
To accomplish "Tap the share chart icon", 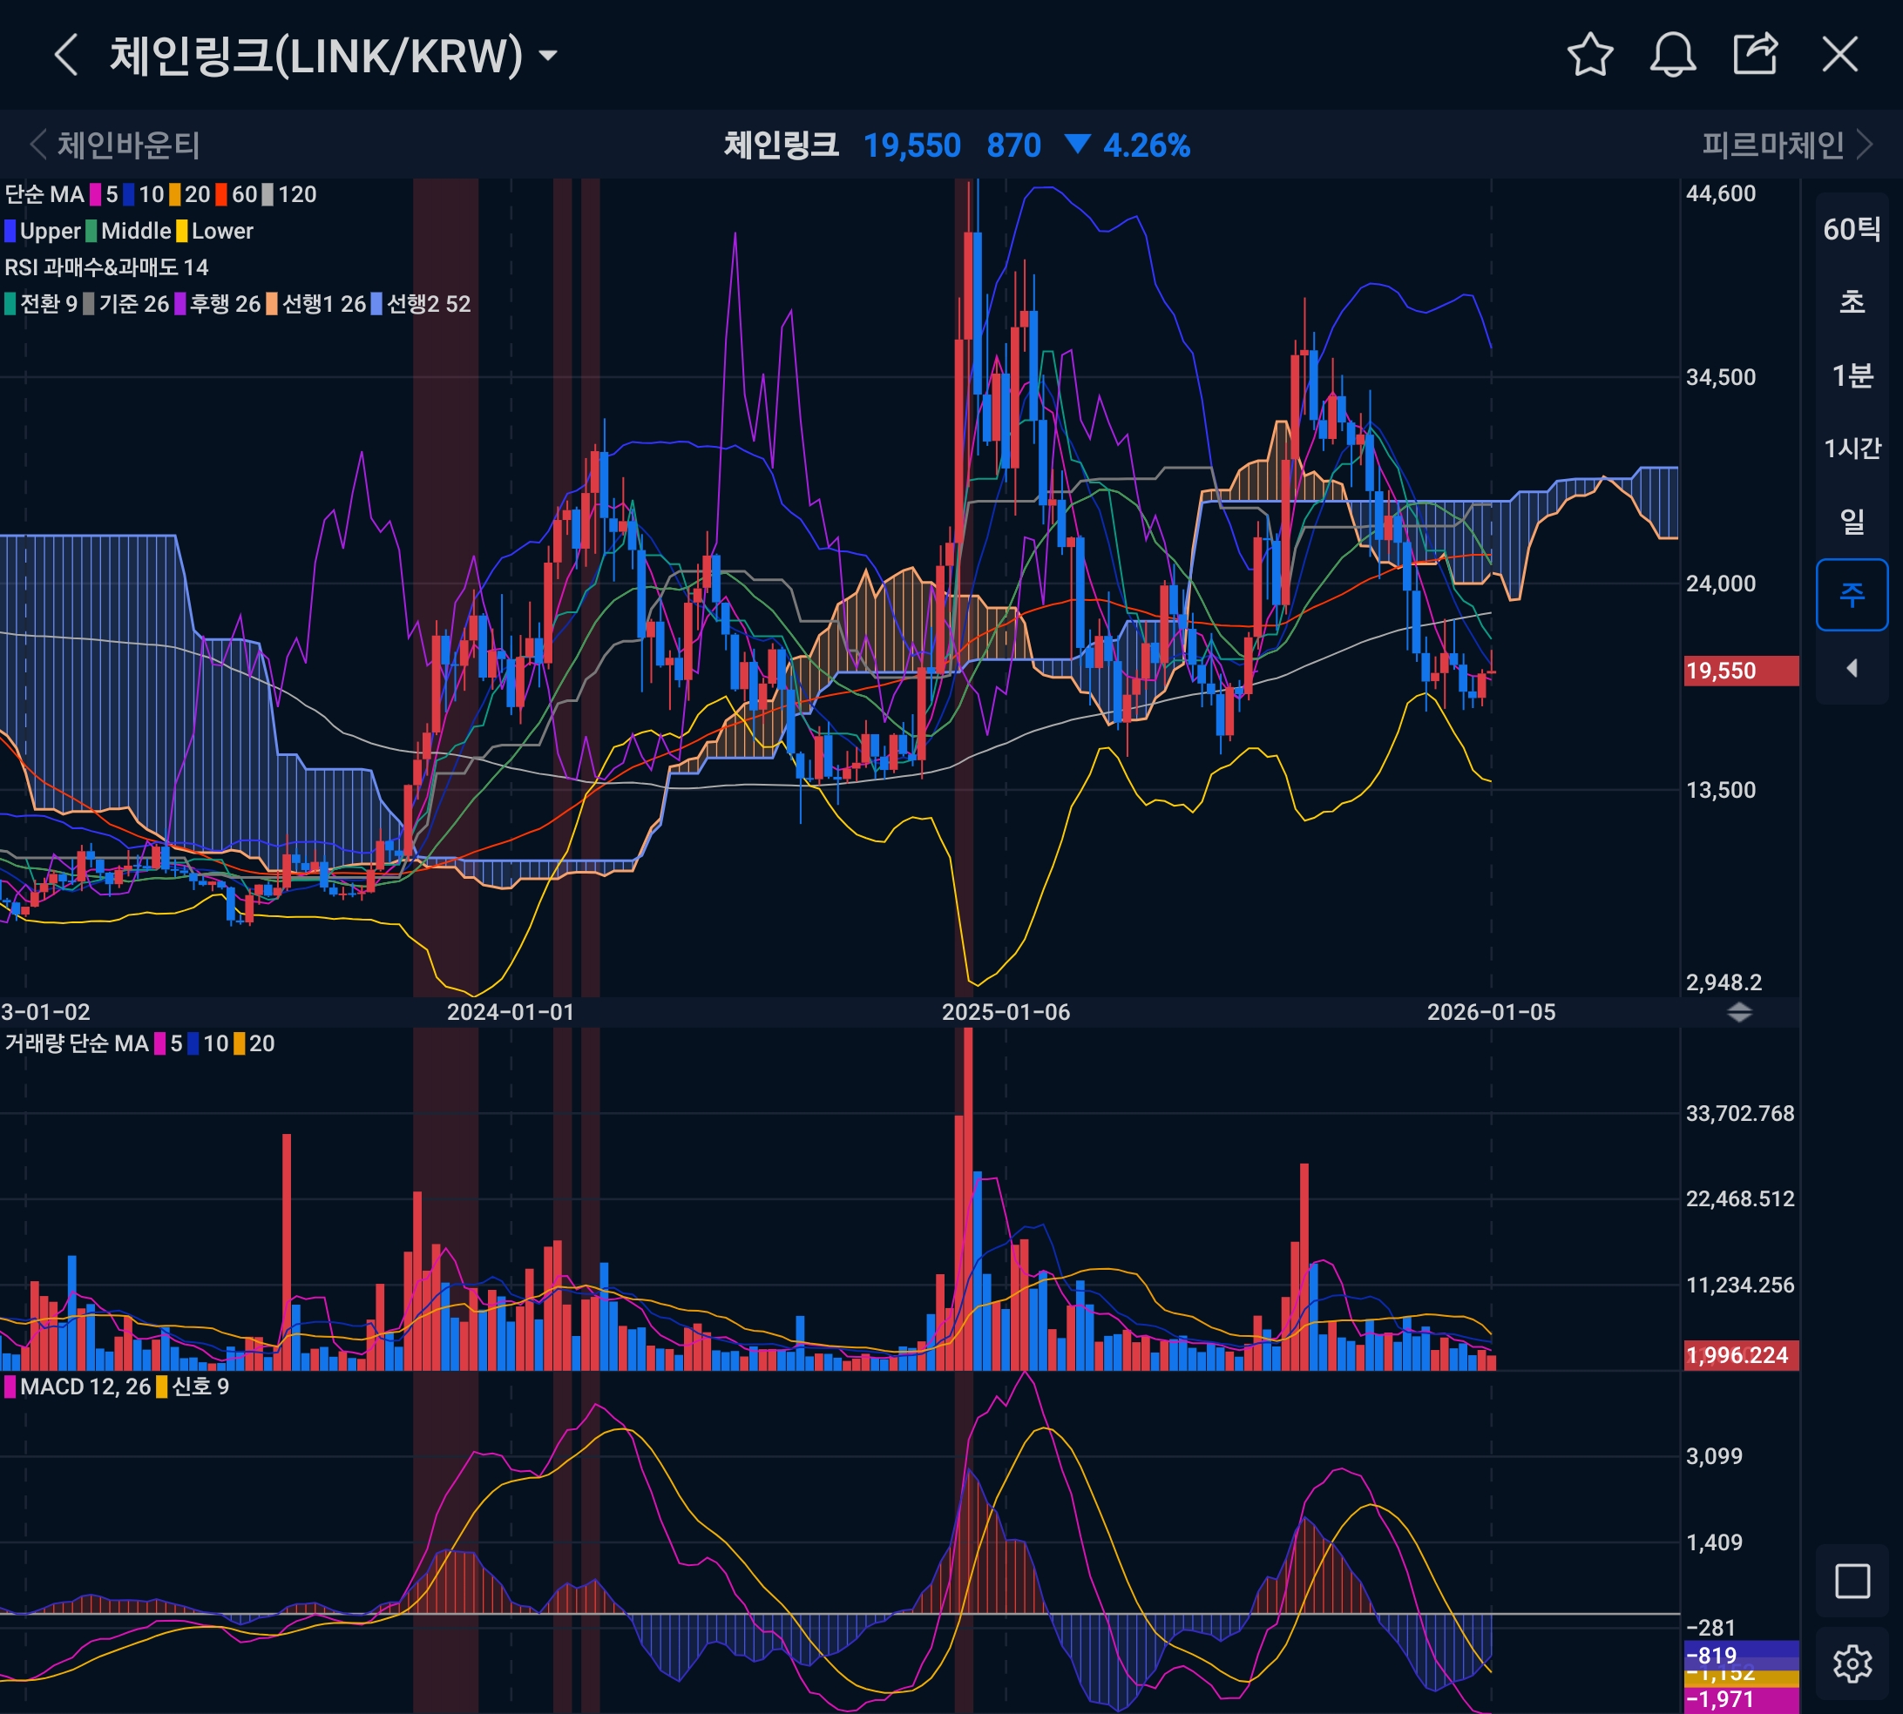I will [1755, 55].
